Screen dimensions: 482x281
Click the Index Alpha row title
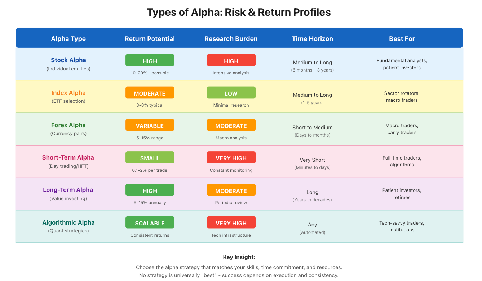point(68,93)
